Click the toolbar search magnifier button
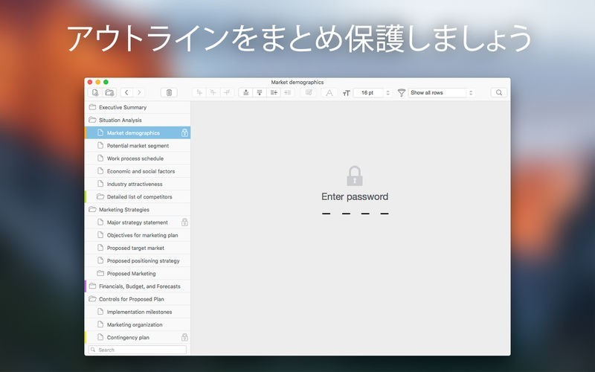The width and height of the screenshot is (595, 372). [x=498, y=93]
